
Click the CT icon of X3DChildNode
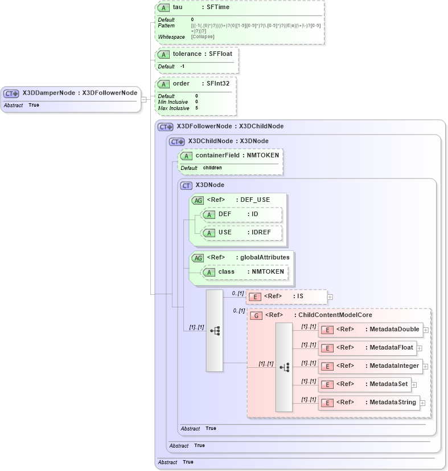(177, 142)
